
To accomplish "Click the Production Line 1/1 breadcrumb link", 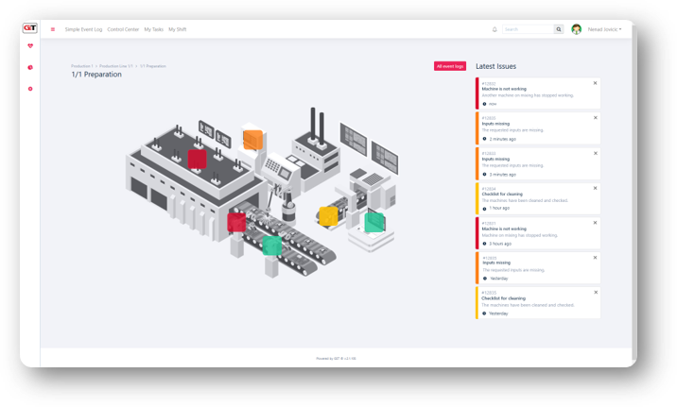I will tap(116, 66).
